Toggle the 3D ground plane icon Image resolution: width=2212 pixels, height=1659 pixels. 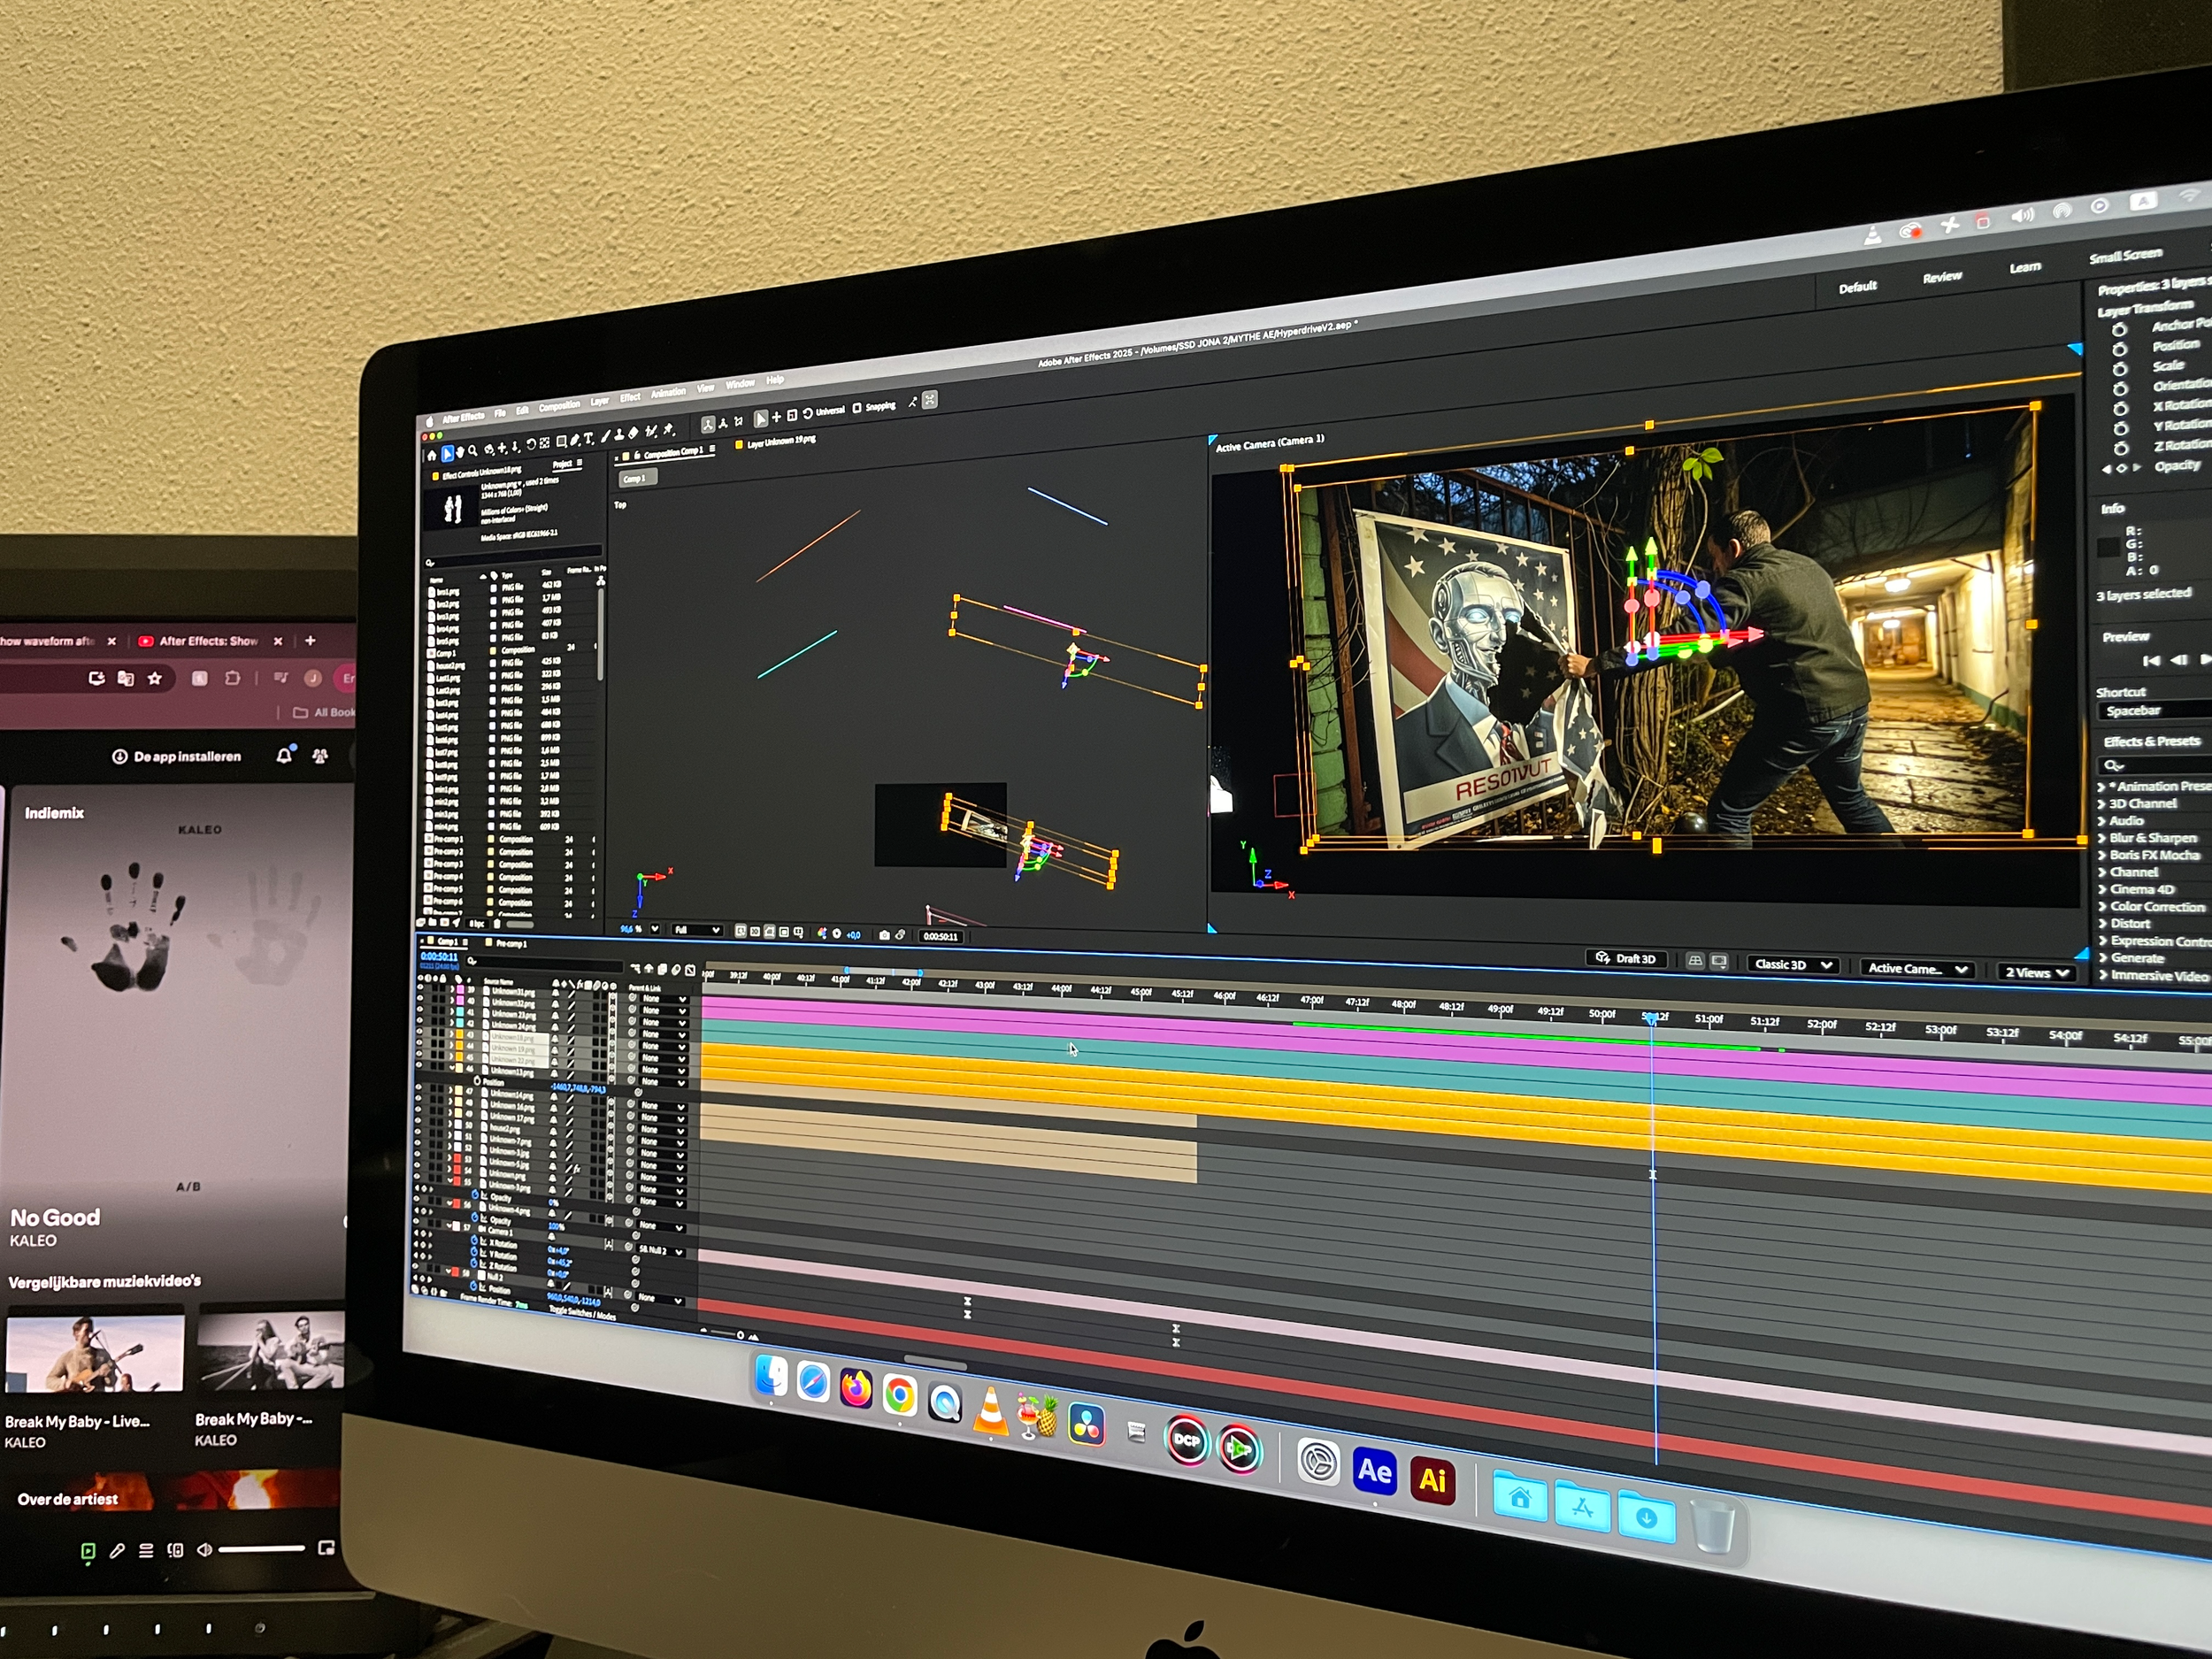point(1695,961)
